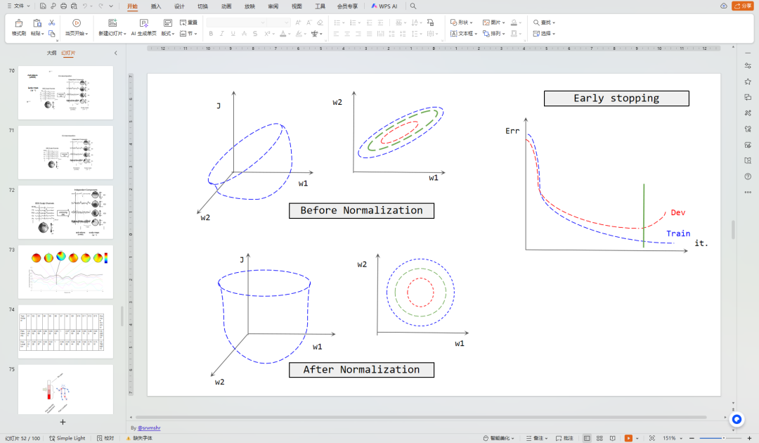Switch panel to 大纲 (Outline) view

click(51, 53)
